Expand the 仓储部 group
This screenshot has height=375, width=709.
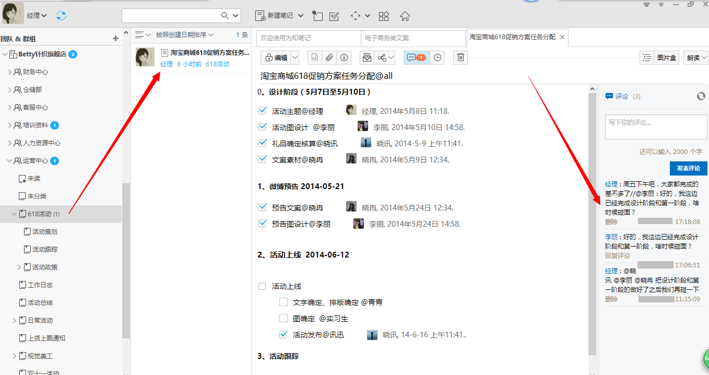pos(9,90)
